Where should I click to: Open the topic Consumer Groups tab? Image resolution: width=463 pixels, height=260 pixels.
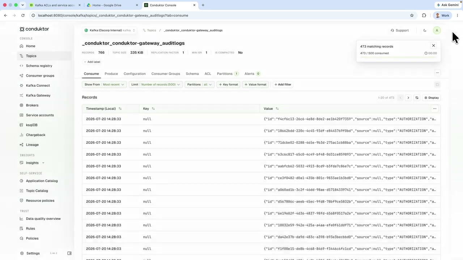coord(166,74)
